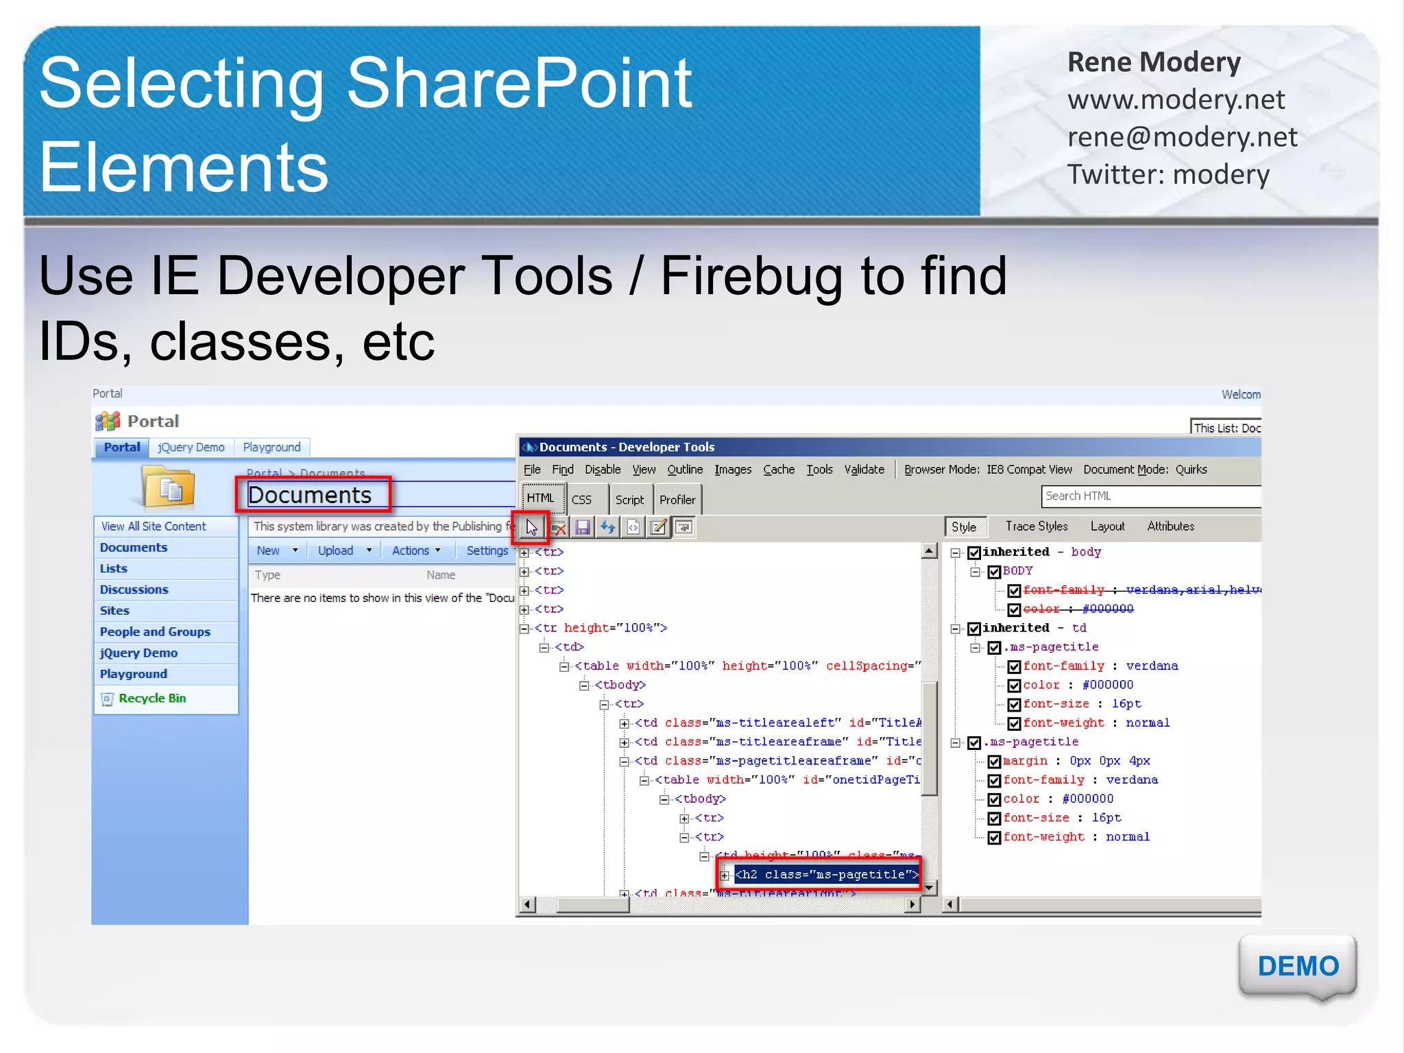The width and height of the screenshot is (1404, 1053).
Task: Click the Discussions sidebar link
Action: click(x=134, y=590)
